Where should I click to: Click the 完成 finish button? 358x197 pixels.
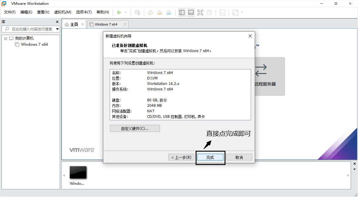pos(210,157)
